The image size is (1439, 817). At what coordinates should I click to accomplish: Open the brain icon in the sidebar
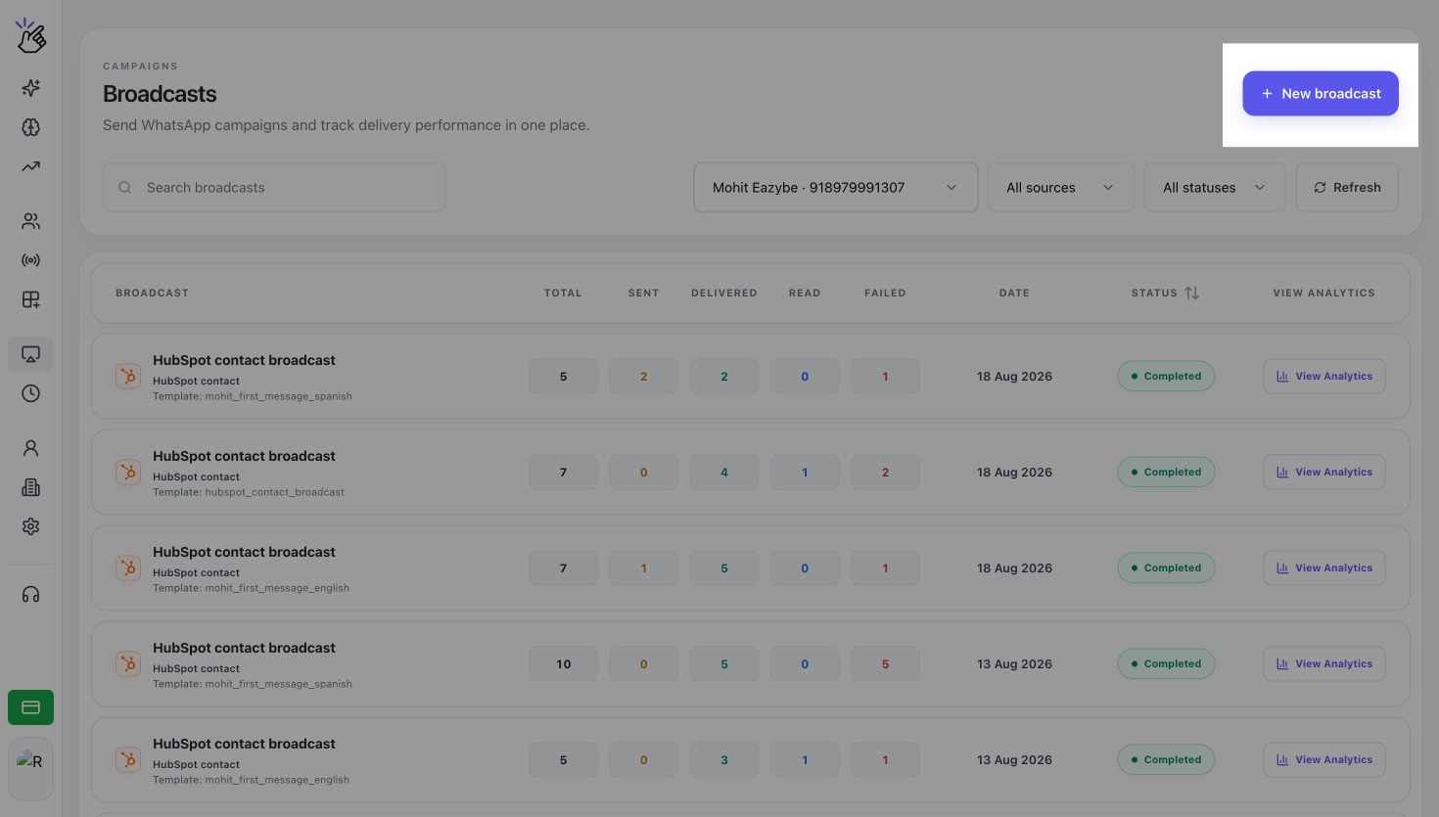pyautogui.click(x=30, y=127)
